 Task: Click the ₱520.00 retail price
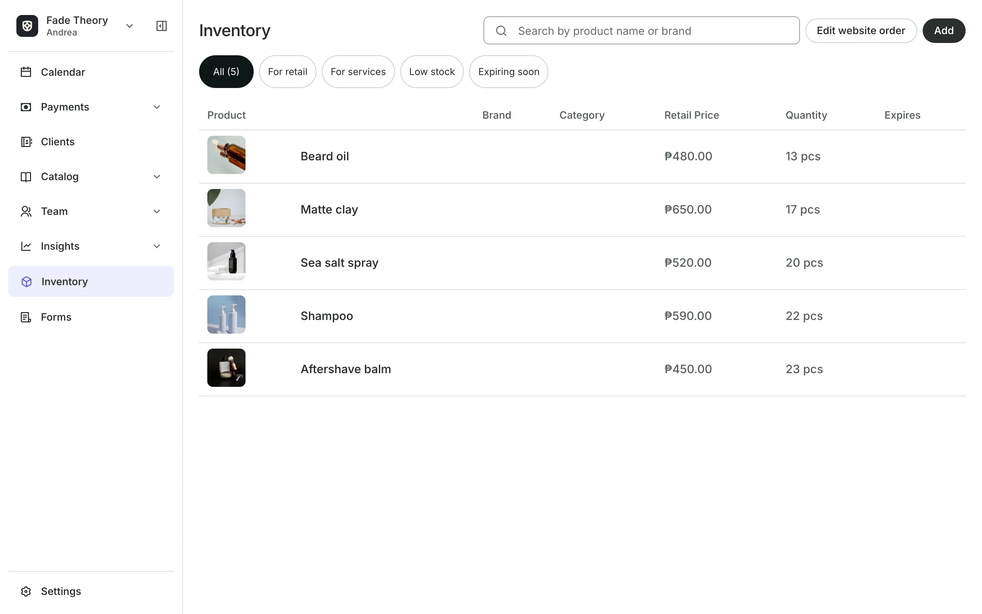point(688,263)
